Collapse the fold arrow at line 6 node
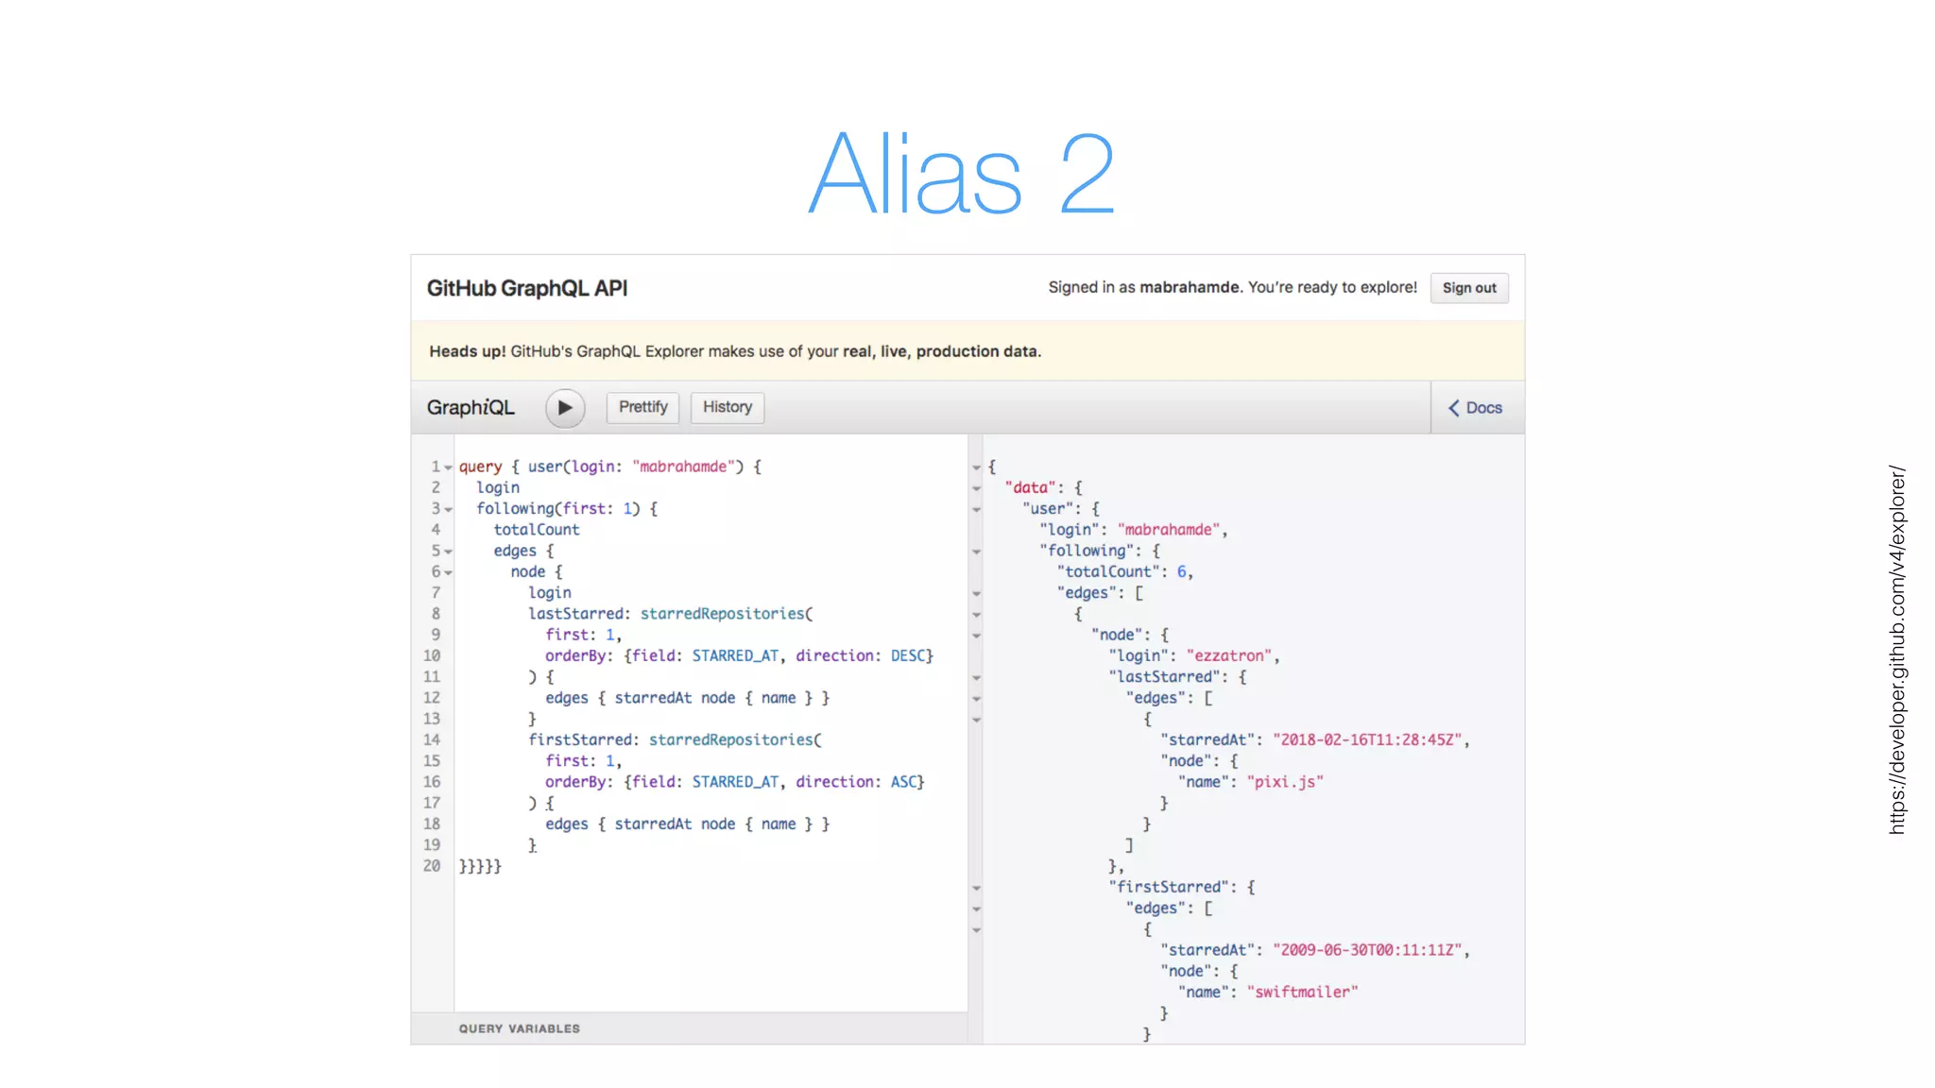The width and height of the screenshot is (1935, 1088). click(x=449, y=572)
